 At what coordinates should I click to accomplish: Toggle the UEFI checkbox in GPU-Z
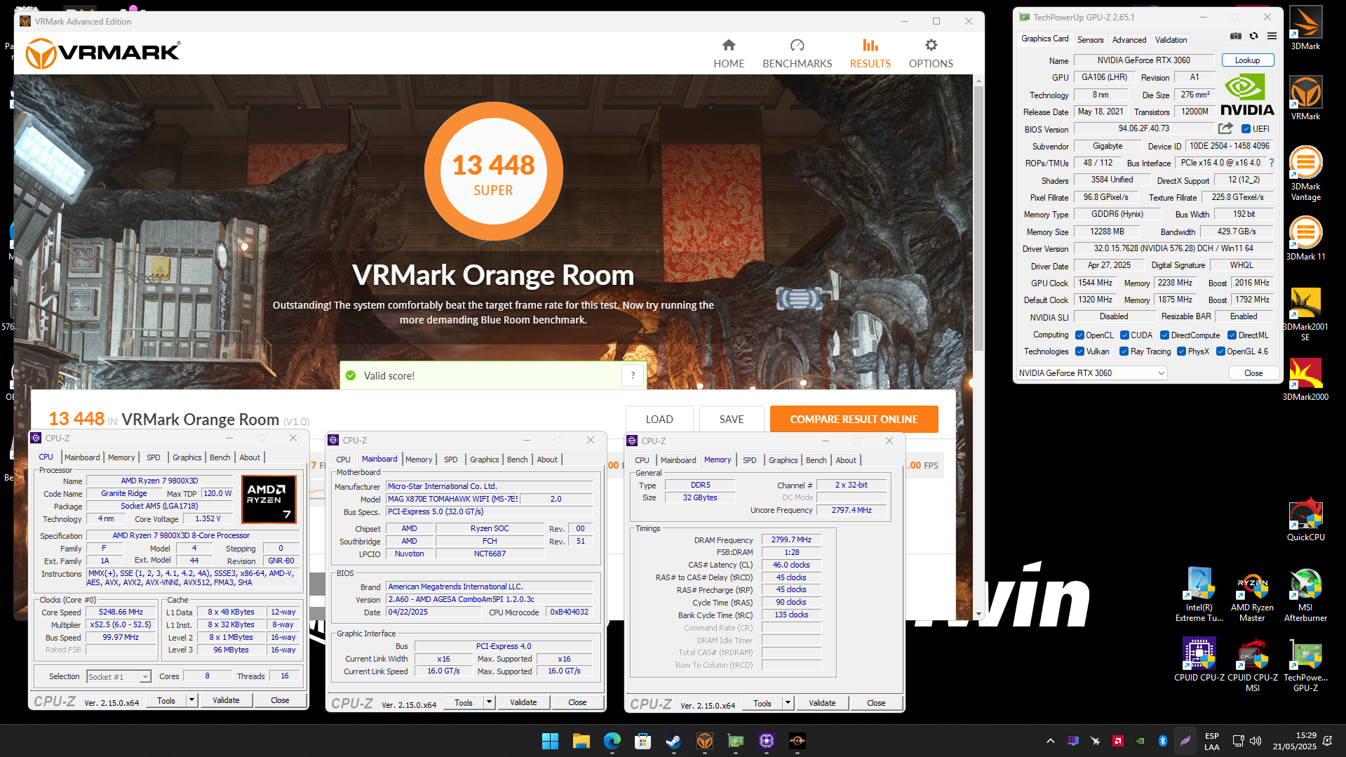[1246, 129]
